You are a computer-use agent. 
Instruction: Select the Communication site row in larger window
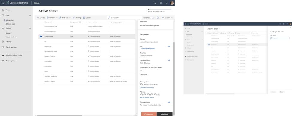(87, 26)
